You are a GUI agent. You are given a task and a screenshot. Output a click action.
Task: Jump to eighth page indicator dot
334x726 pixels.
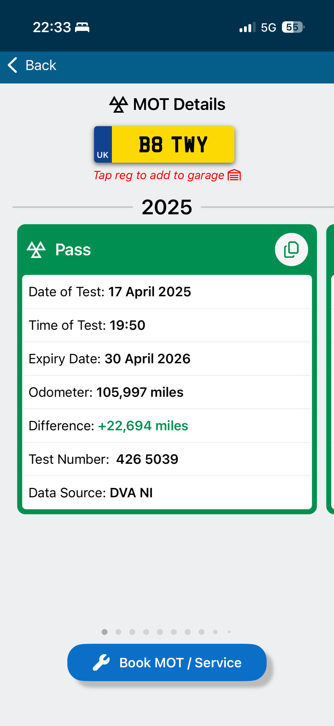(x=201, y=632)
